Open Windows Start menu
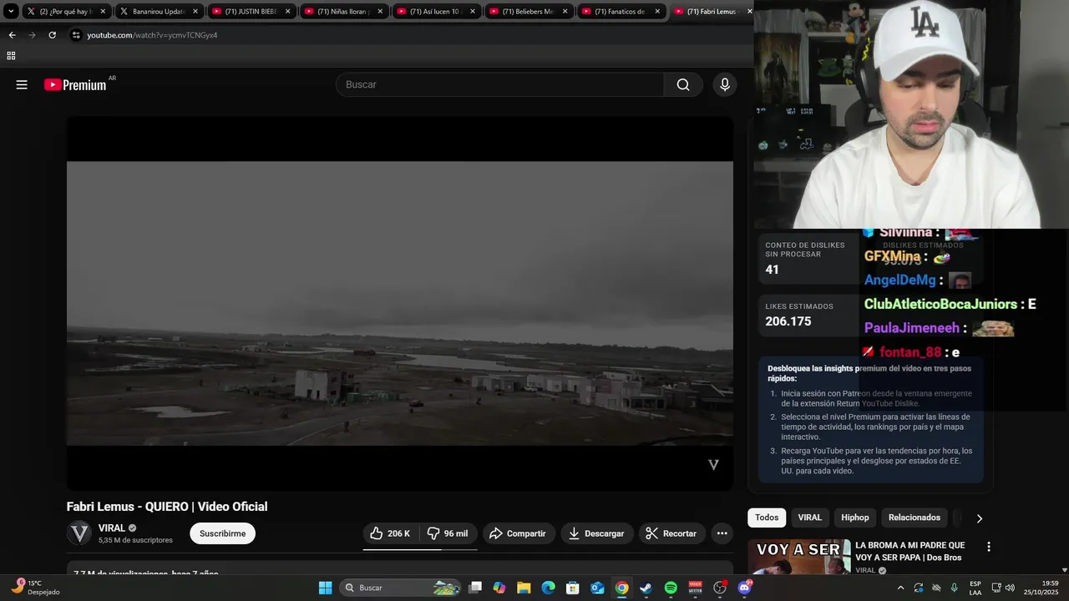This screenshot has width=1069, height=601. pyautogui.click(x=325, y=588)
